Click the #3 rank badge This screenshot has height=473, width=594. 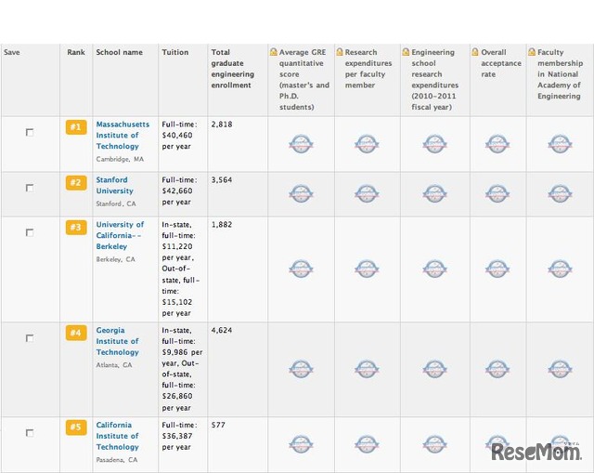(76, 227)
